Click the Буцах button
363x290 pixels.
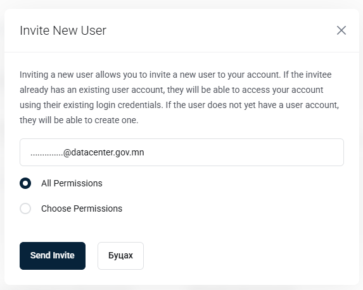pyautogui.click(x=120, y=256)
